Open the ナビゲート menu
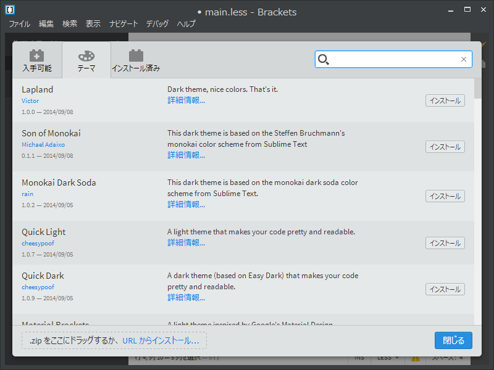The height and width of the screenshot is (370, 494). (x=124, y=24)
